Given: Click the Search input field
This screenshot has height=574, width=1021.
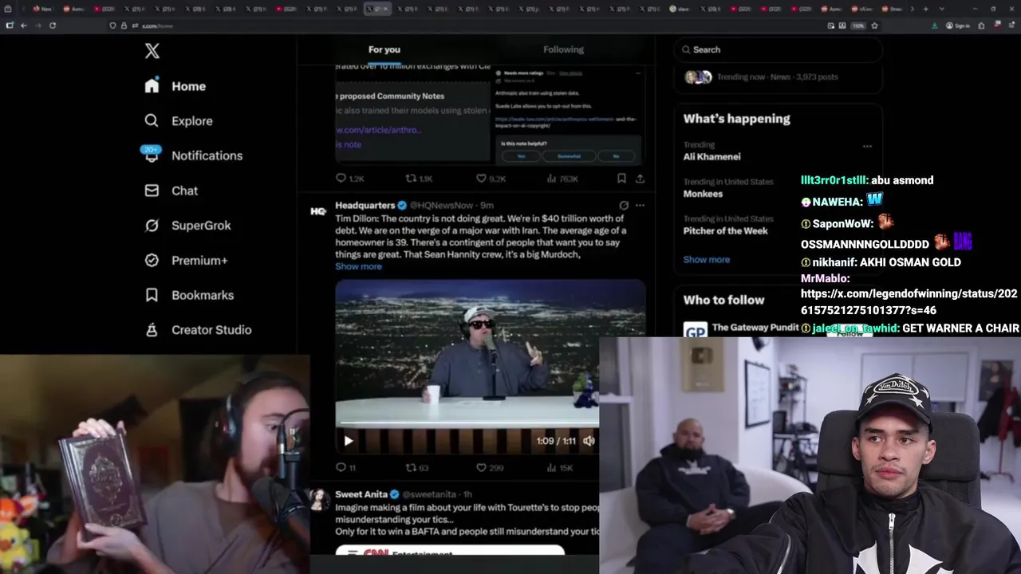Looking at the screenshot, I should click(779, 49).
